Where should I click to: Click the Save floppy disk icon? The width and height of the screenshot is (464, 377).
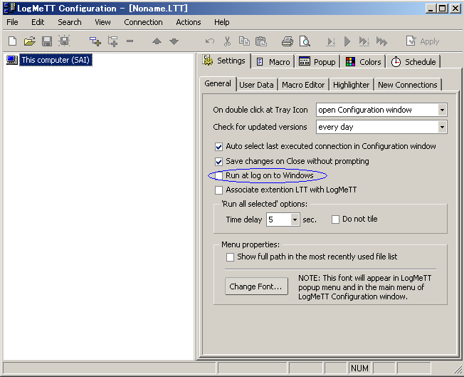47,41
